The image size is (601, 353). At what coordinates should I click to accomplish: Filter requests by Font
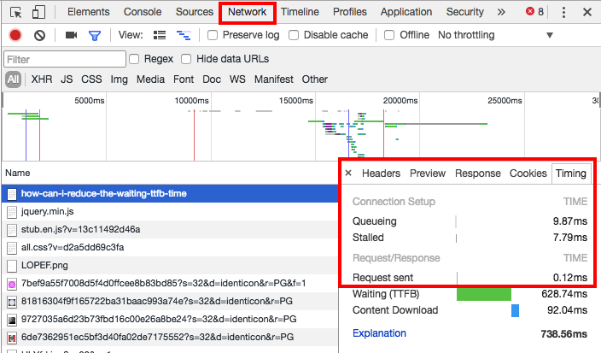pos(184,79)
